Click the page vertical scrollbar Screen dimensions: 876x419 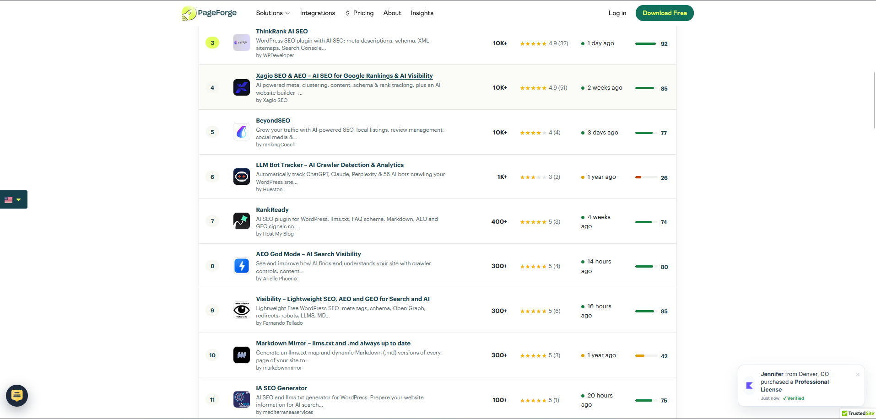875,100
